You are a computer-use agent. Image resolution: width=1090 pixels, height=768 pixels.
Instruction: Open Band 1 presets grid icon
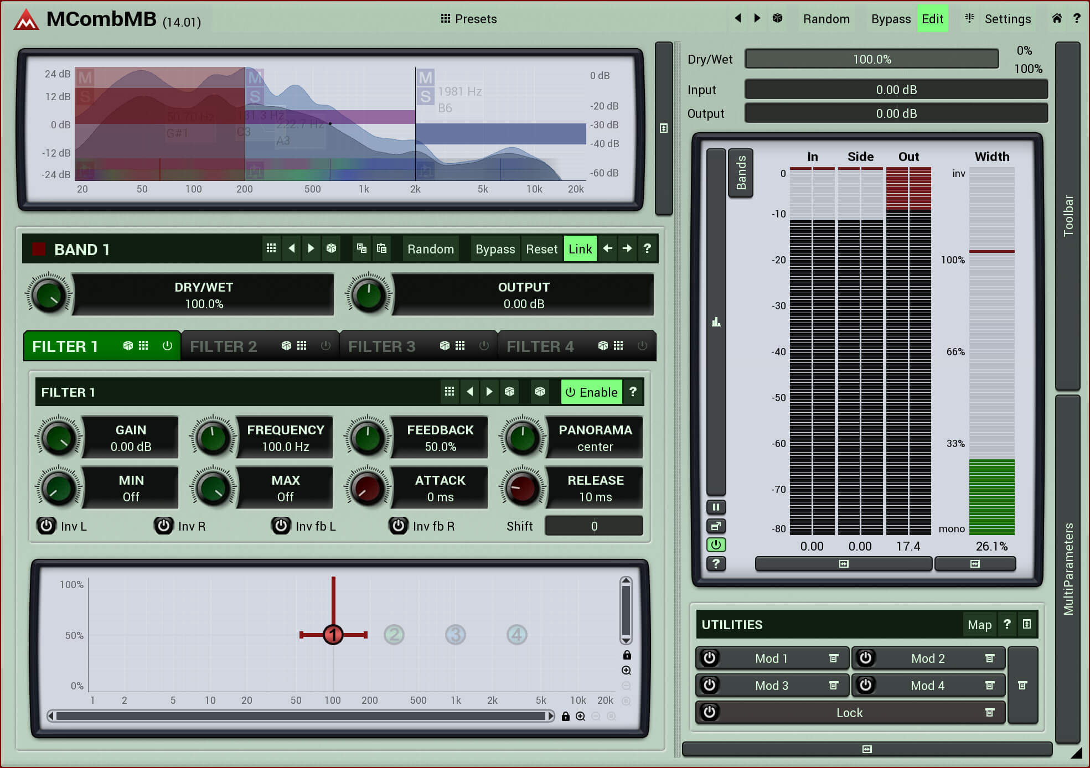point(271,248)
